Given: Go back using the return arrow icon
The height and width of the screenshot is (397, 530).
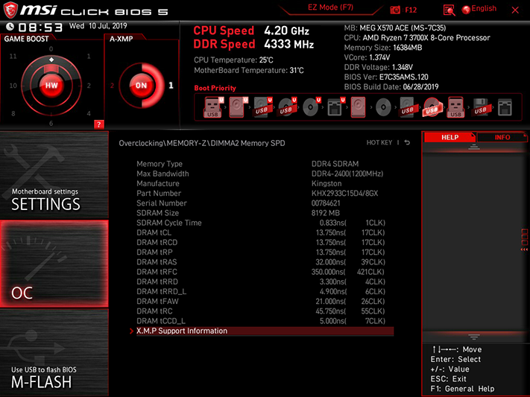Looking at the screenshot, I should click(407, 142).
